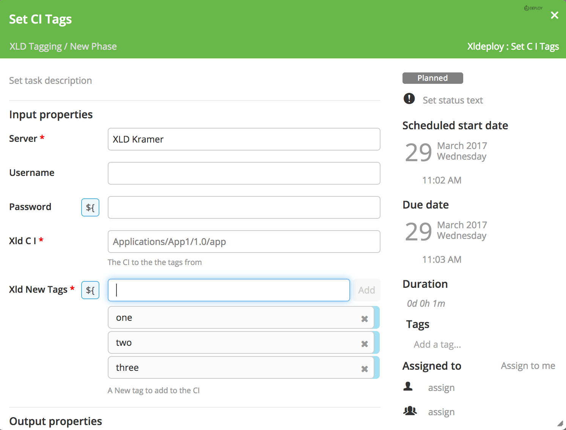Click 'Add a tag...' field
Image resolution: width=566 pixels, height=430 pixels.
(437, 344)
